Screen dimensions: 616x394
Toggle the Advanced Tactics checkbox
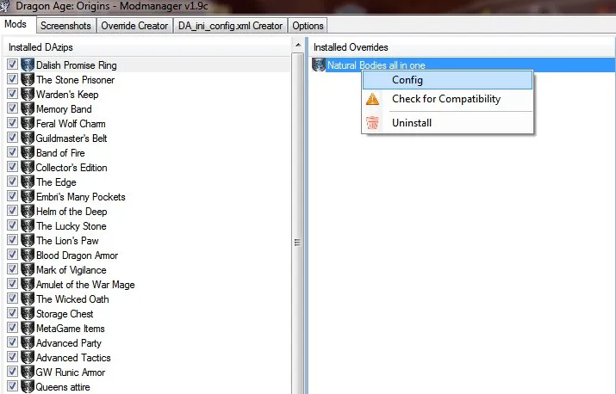tap(12, 357)
